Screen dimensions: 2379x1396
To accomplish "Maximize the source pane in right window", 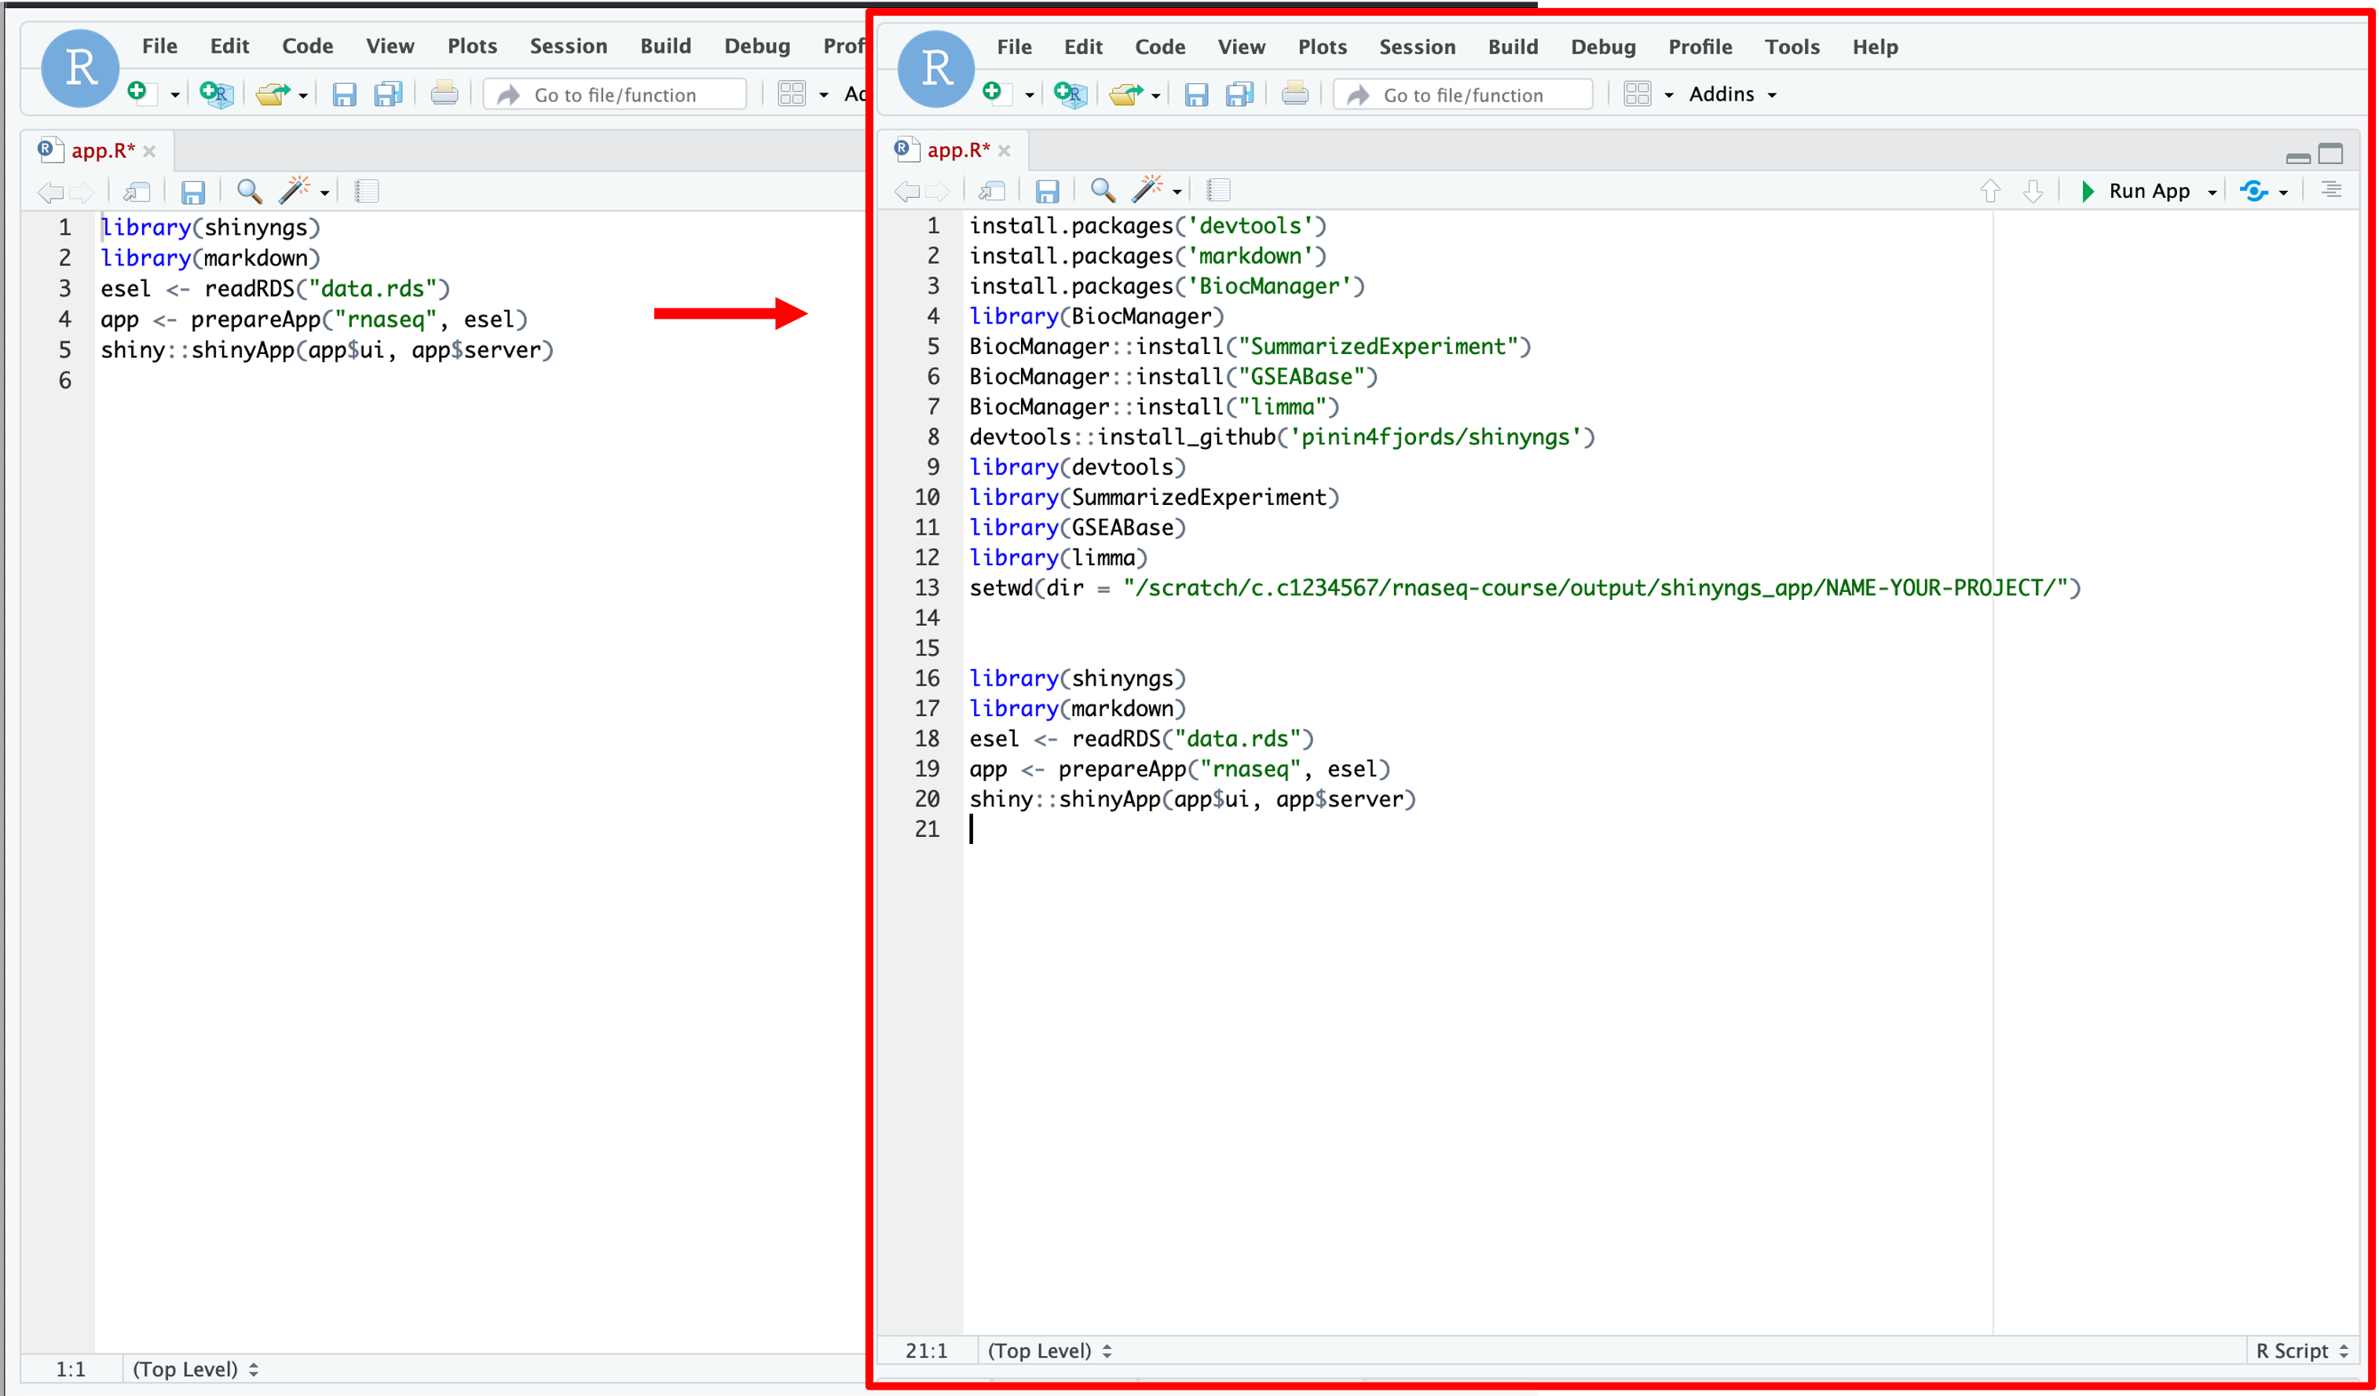I will click(x=2332, y=153).
